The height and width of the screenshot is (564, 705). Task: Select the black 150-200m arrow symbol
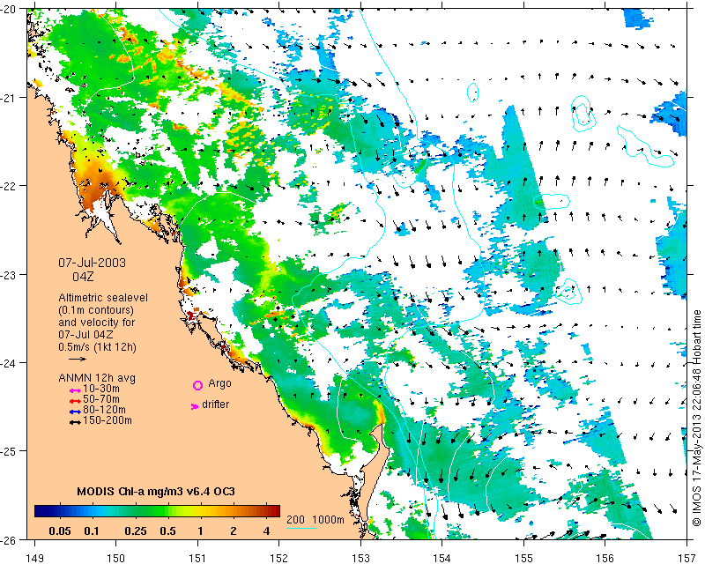[75, 422]
